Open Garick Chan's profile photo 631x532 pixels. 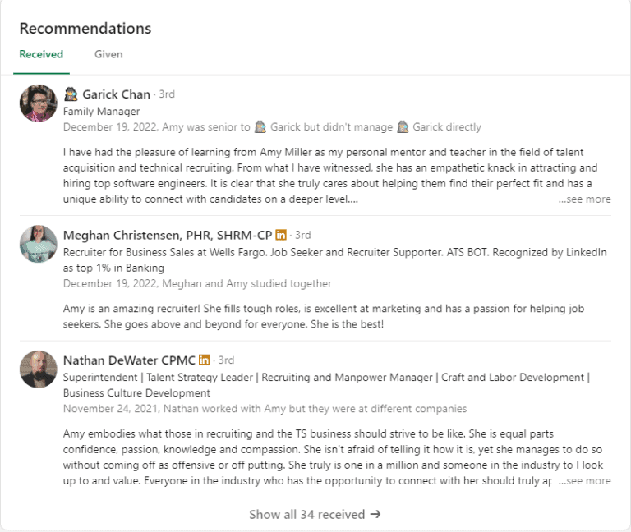coord(38,103)
